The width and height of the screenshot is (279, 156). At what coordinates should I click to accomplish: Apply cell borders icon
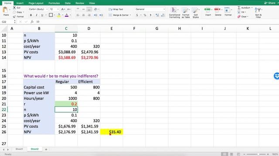pyautogui.click(x=51, y=15)
